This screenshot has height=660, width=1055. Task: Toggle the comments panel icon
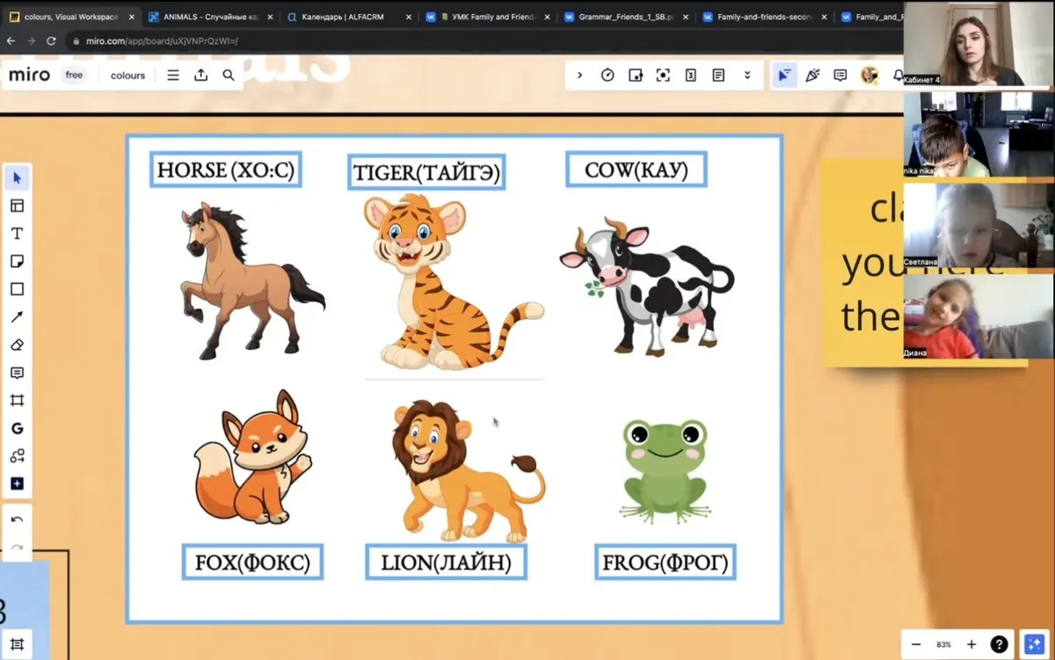click(x=840, y=76)
